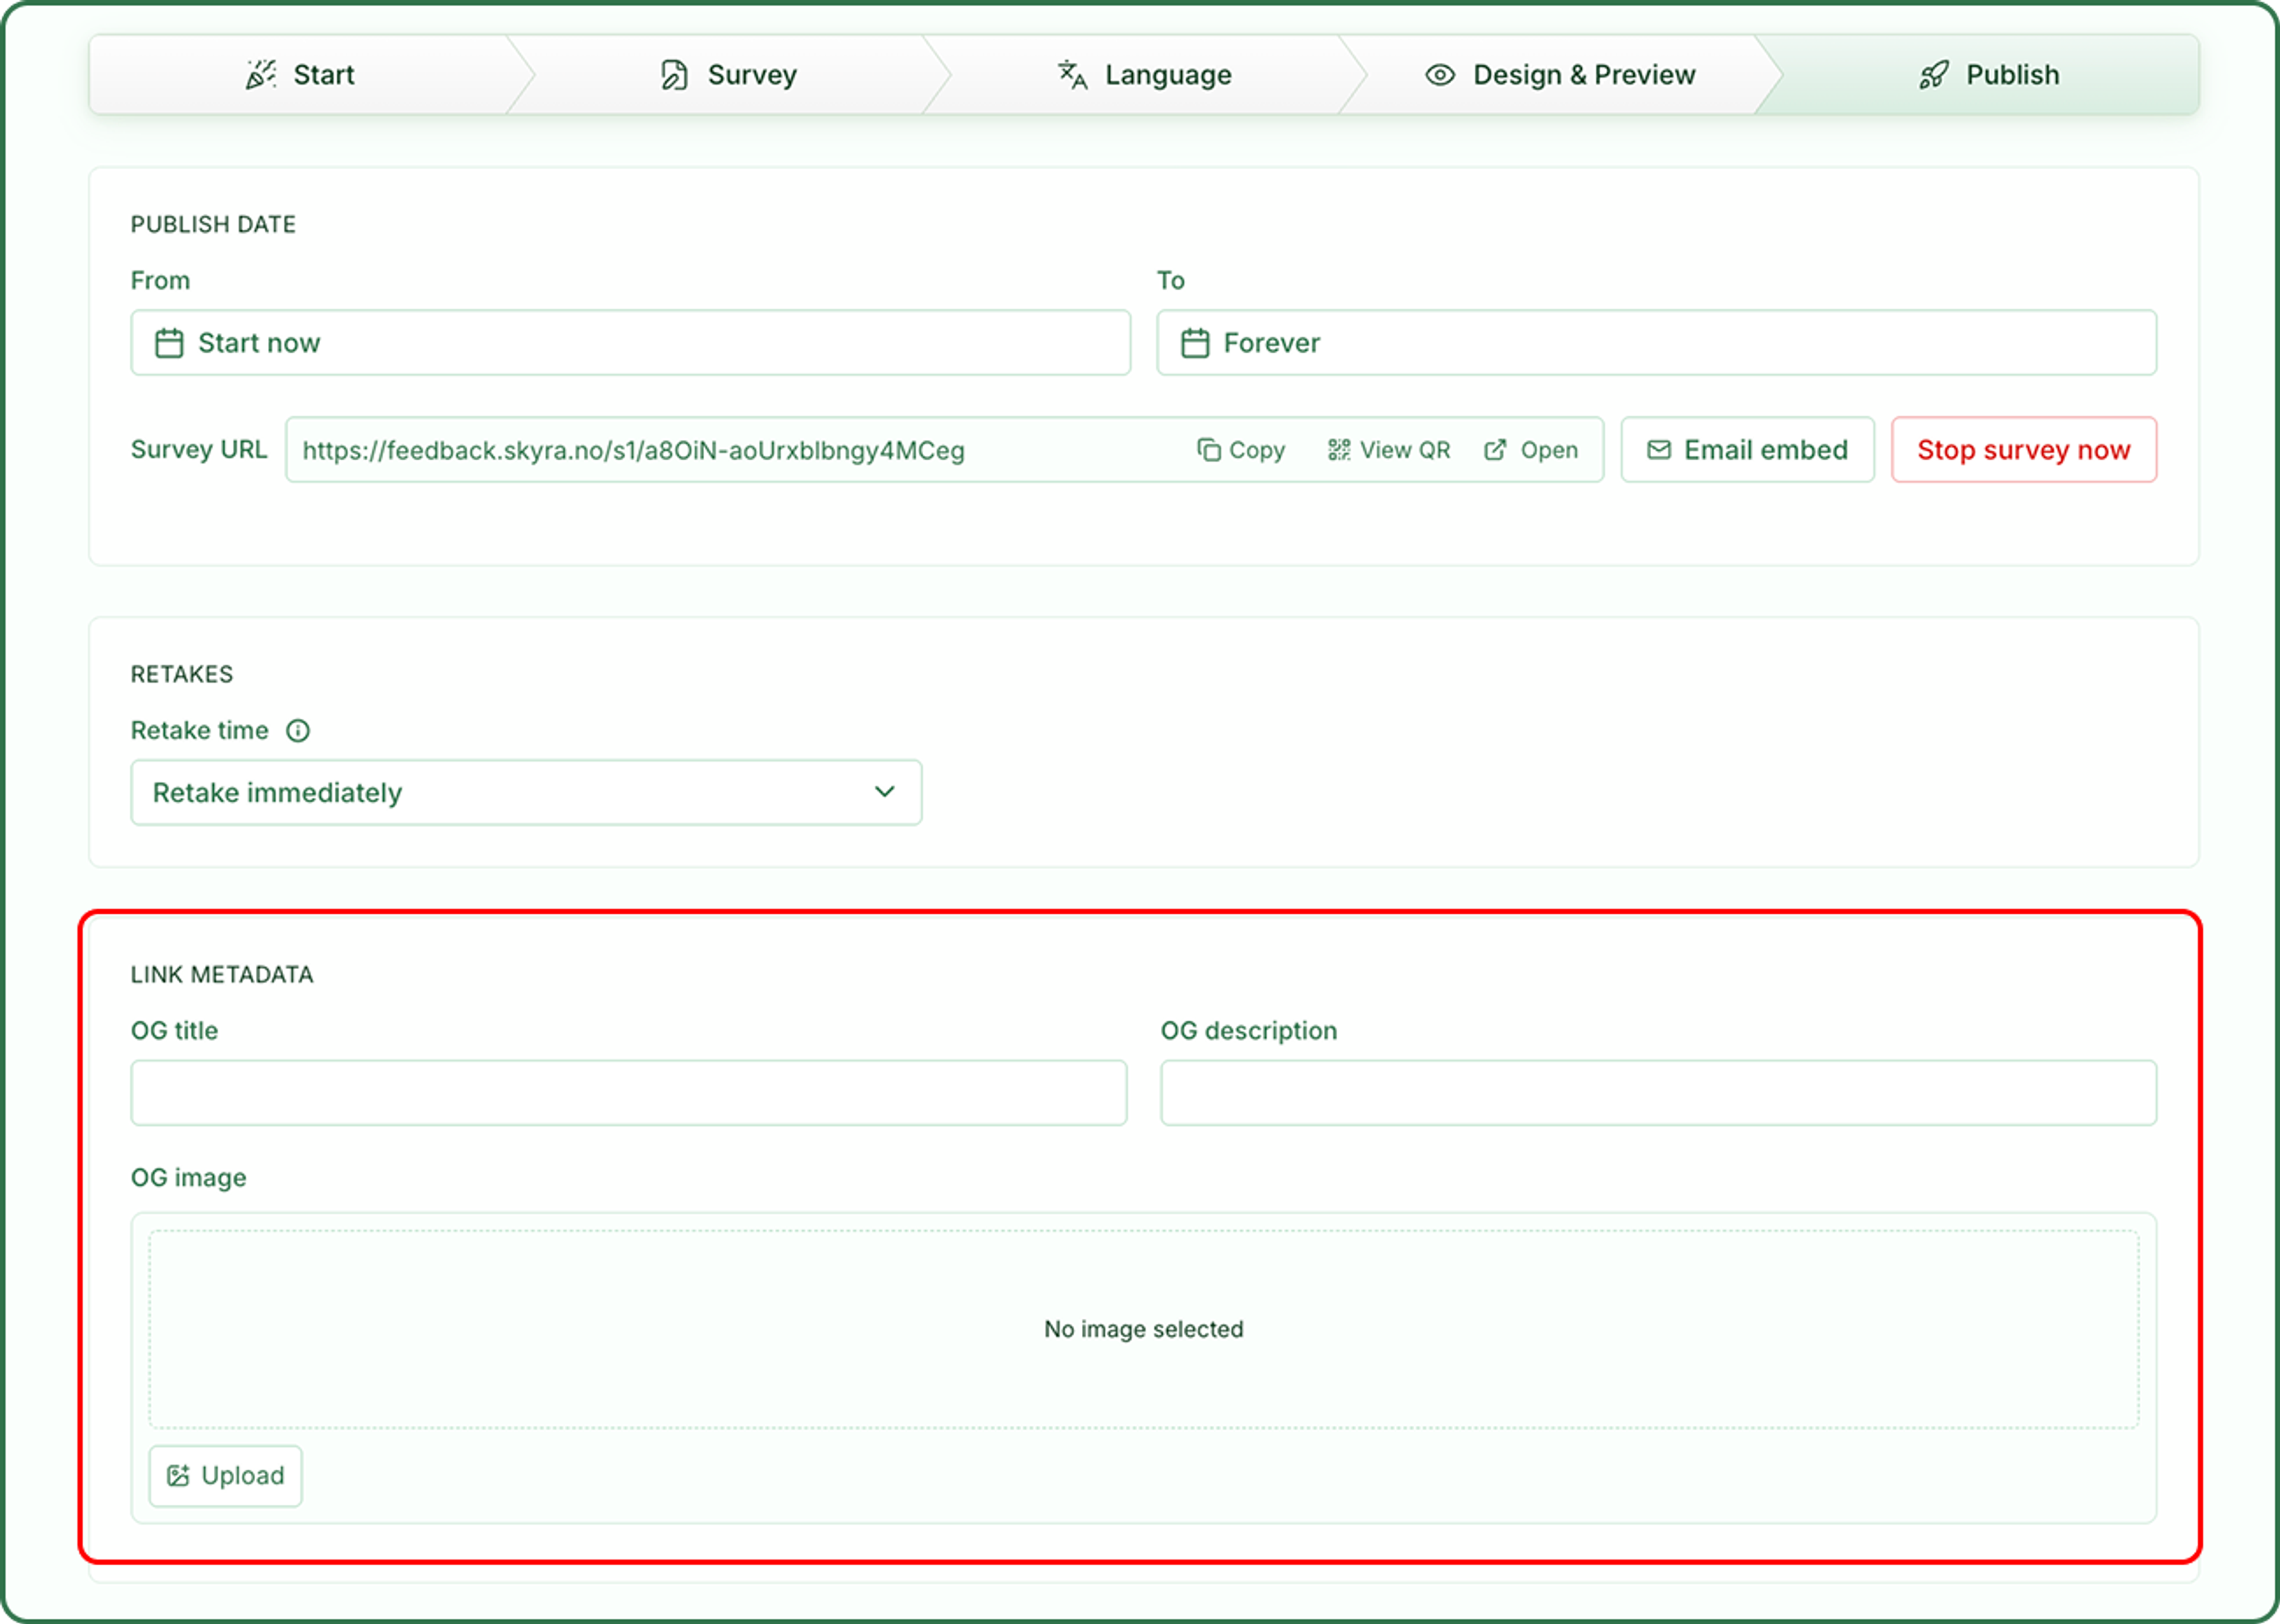Focus the OG title input field
Viewport: 2280px width, 1624px height.
(628, 1093)
